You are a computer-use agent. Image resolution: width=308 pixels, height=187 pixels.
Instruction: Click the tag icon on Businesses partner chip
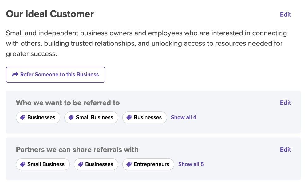tap(80, 164)
